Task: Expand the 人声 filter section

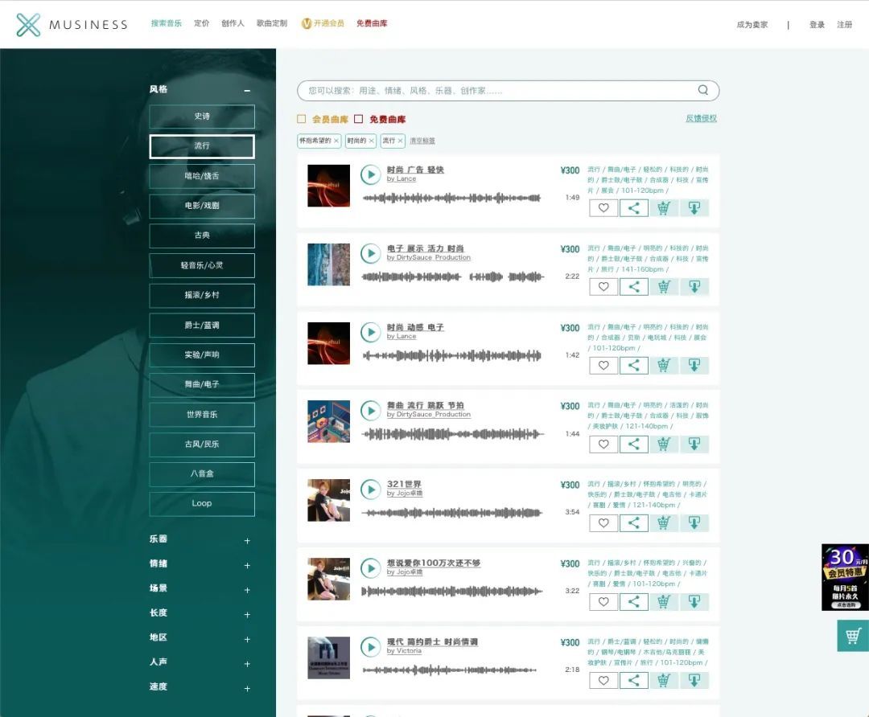Action: 247,664
